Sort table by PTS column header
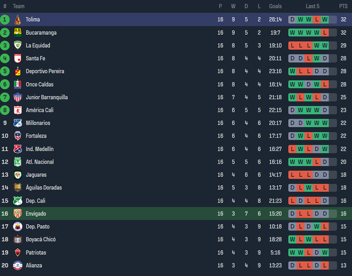Image resolution: width=352 pixels, height=276 pixels. (x=343, y=6)
